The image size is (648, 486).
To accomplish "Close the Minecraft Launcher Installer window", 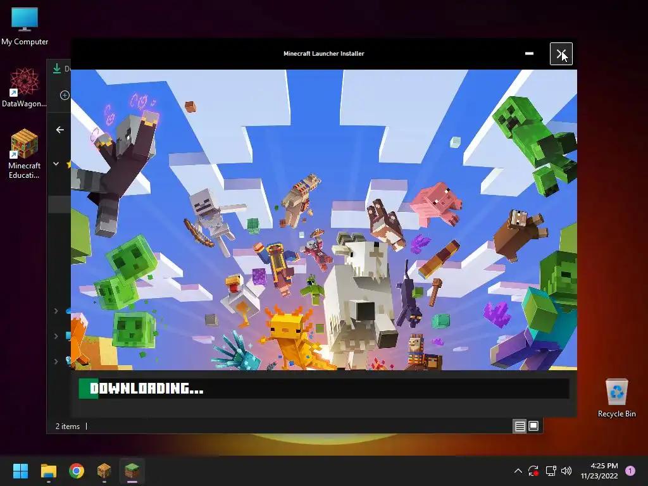I will tap(561, 54).
